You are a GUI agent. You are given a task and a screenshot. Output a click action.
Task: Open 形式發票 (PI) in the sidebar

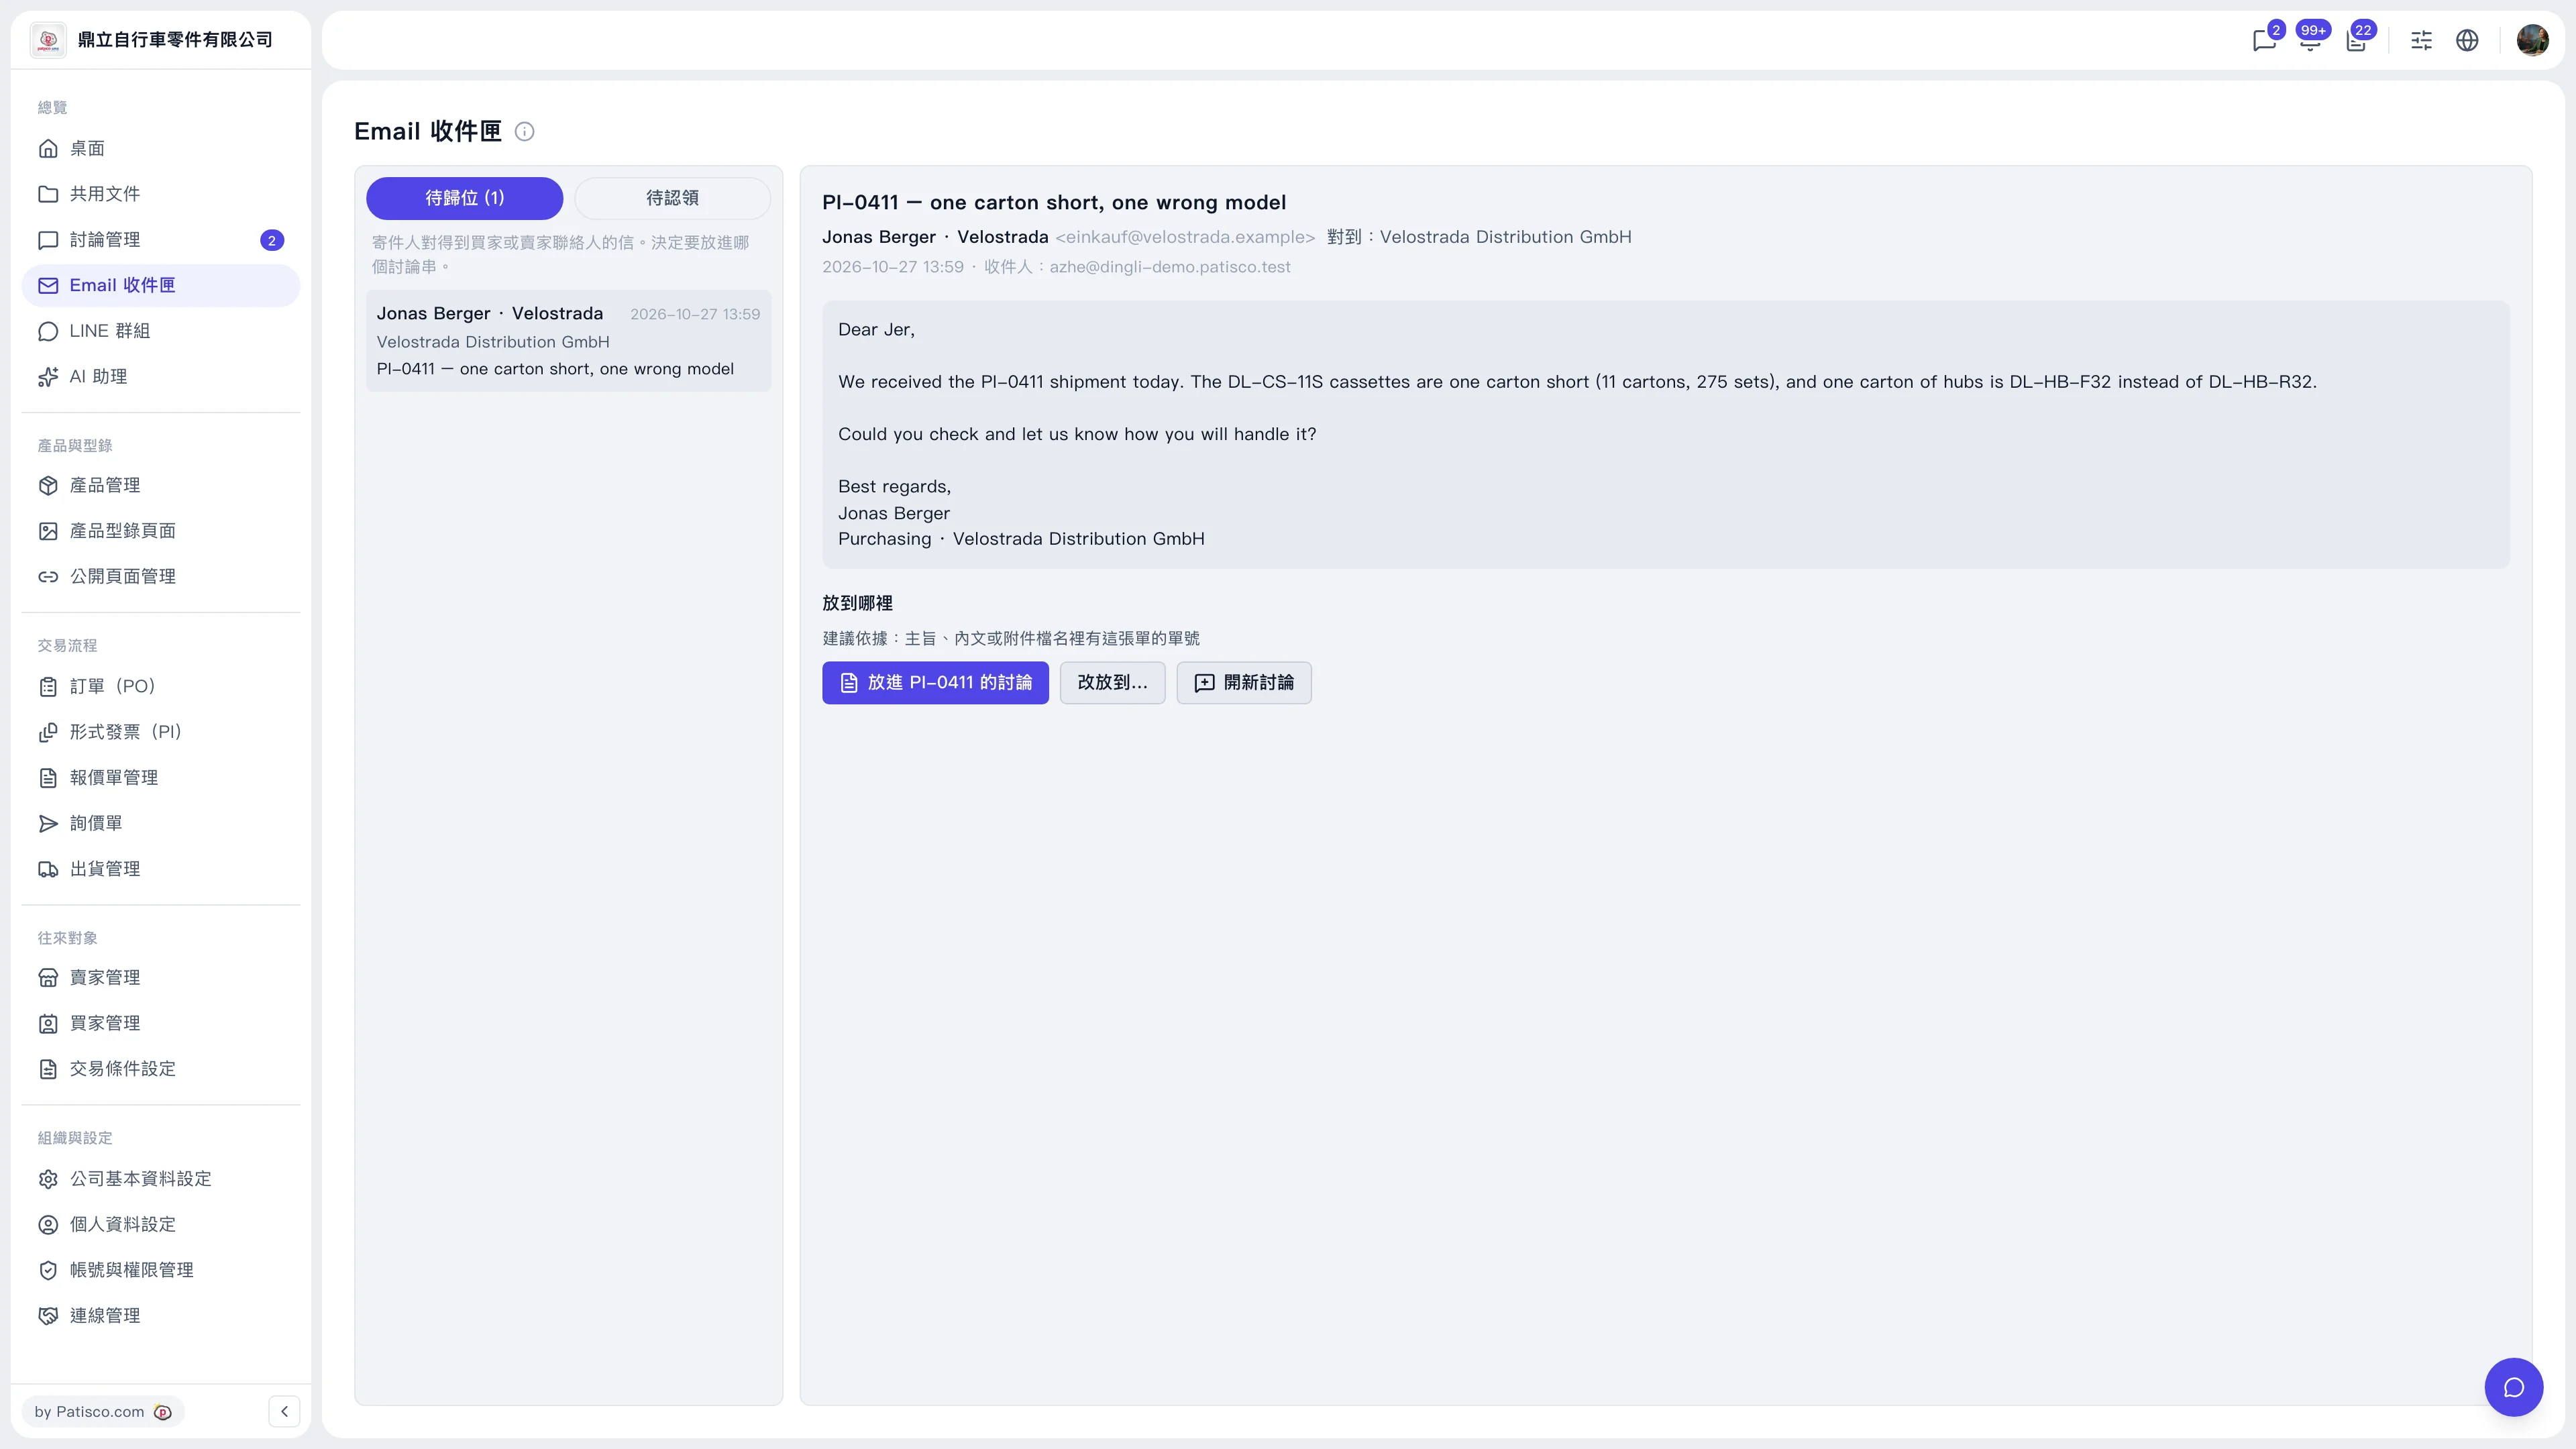coord(161,732)
